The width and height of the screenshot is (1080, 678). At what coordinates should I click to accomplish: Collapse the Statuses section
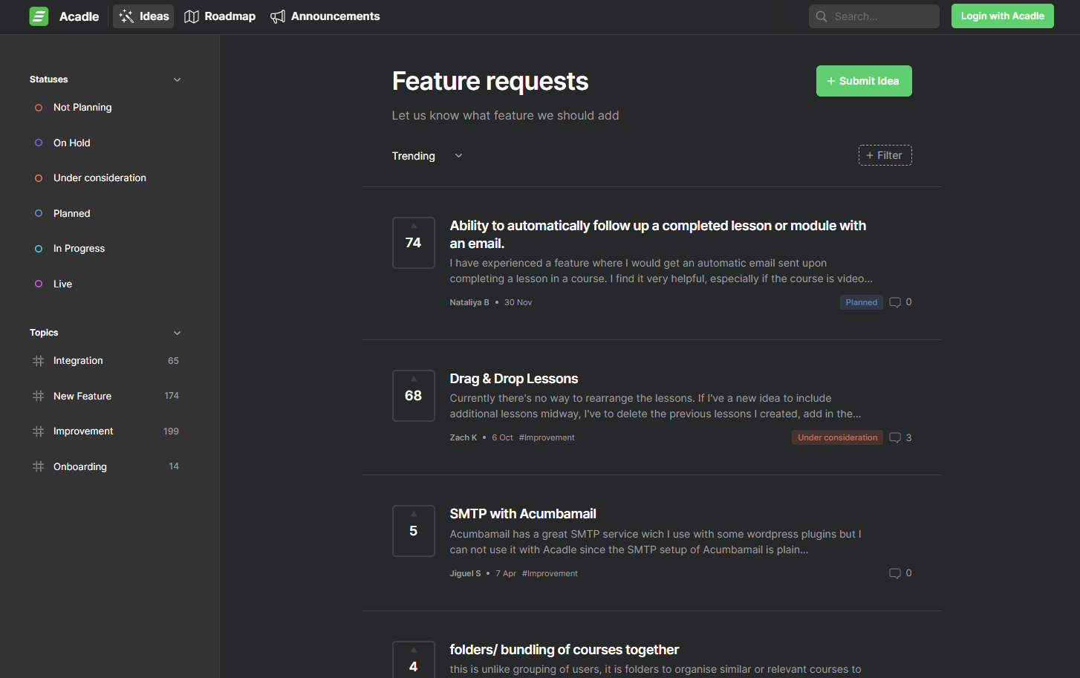coord(177,79)
